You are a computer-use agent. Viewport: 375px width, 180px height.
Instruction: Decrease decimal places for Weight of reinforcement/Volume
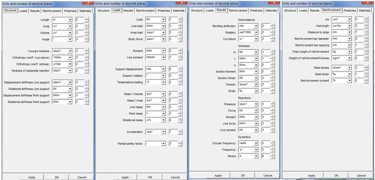point(366,59)
